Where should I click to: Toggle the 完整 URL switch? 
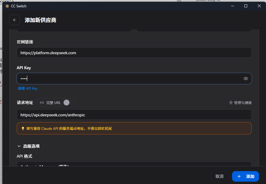pos(68,103)
